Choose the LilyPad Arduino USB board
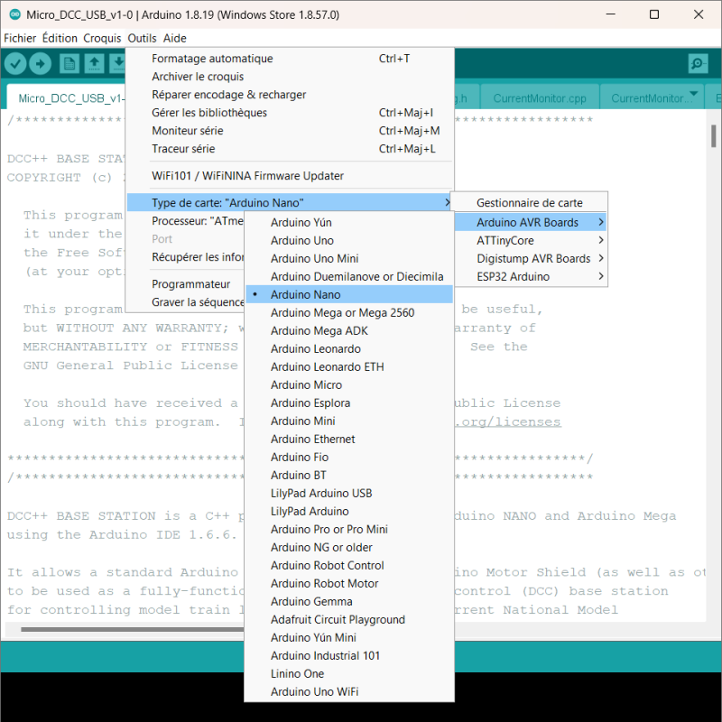The image size is (722, 722). (x=349, y=493)
